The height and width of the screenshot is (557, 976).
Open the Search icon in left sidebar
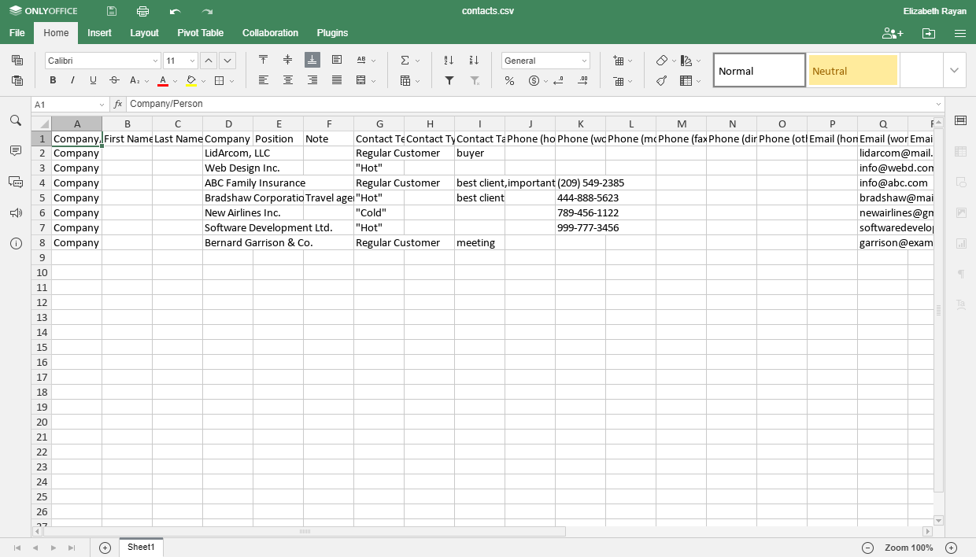[x=15, y=122]
